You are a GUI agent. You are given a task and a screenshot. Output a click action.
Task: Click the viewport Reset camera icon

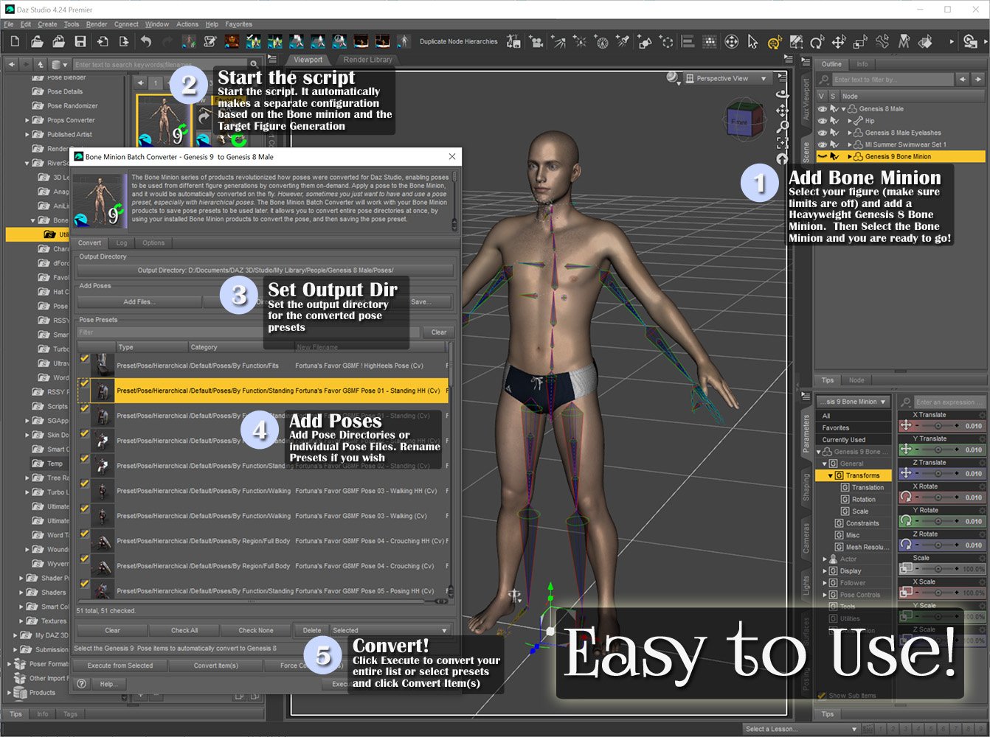pyautogui.click(x=782, y=159)
